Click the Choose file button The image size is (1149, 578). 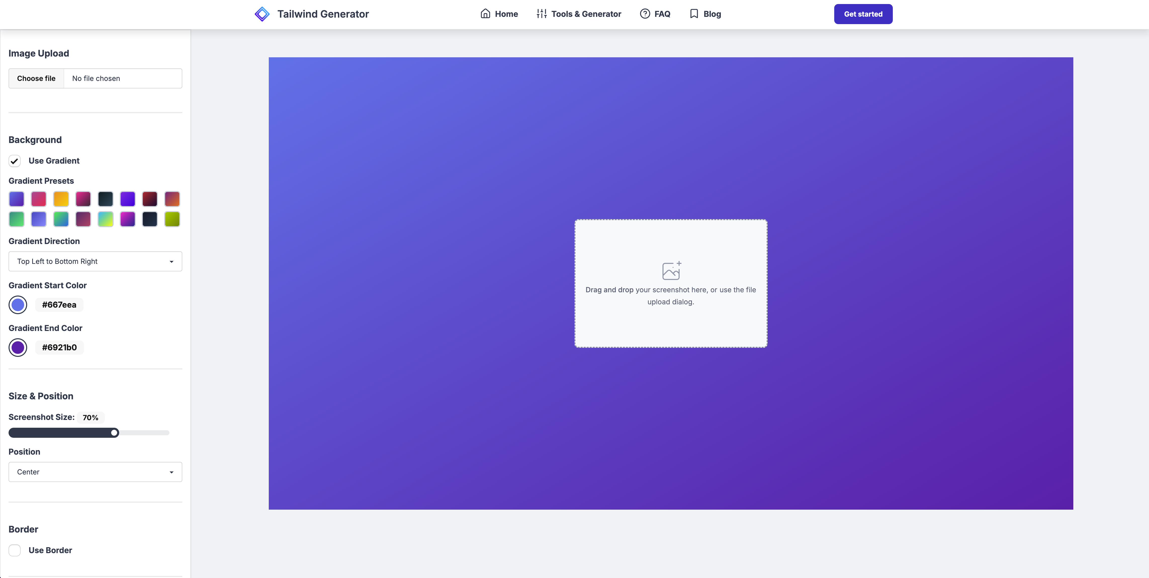36,78
